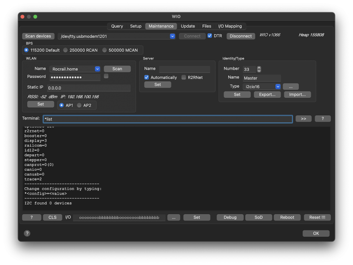Open the Type i2cio16 dropdown

tap(278, 86)
